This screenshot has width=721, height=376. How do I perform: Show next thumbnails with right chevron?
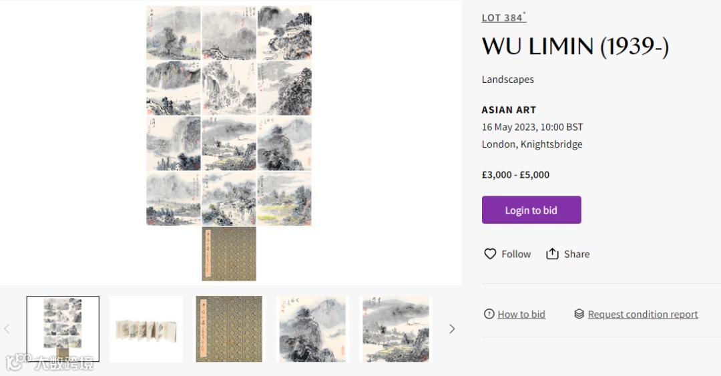click(x=452, y=329)
